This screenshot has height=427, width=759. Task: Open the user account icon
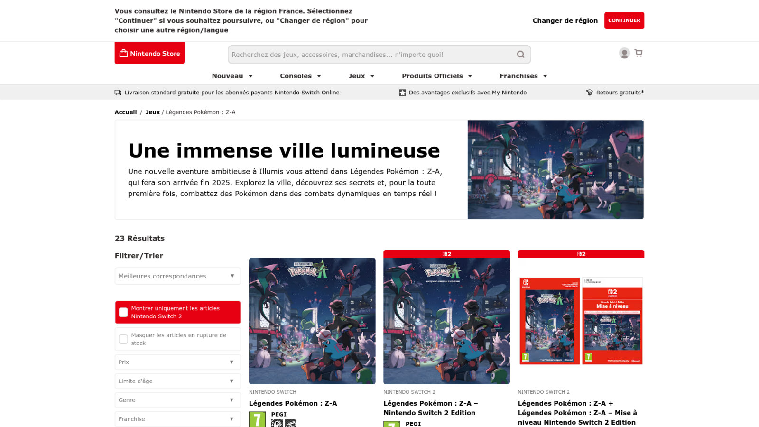tap(624, 53)
